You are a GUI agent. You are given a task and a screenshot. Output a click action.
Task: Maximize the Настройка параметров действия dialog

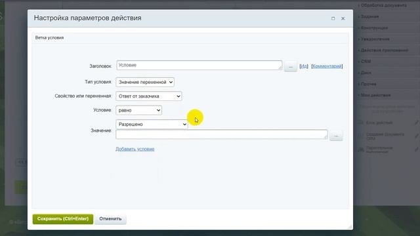pos(333,18)
